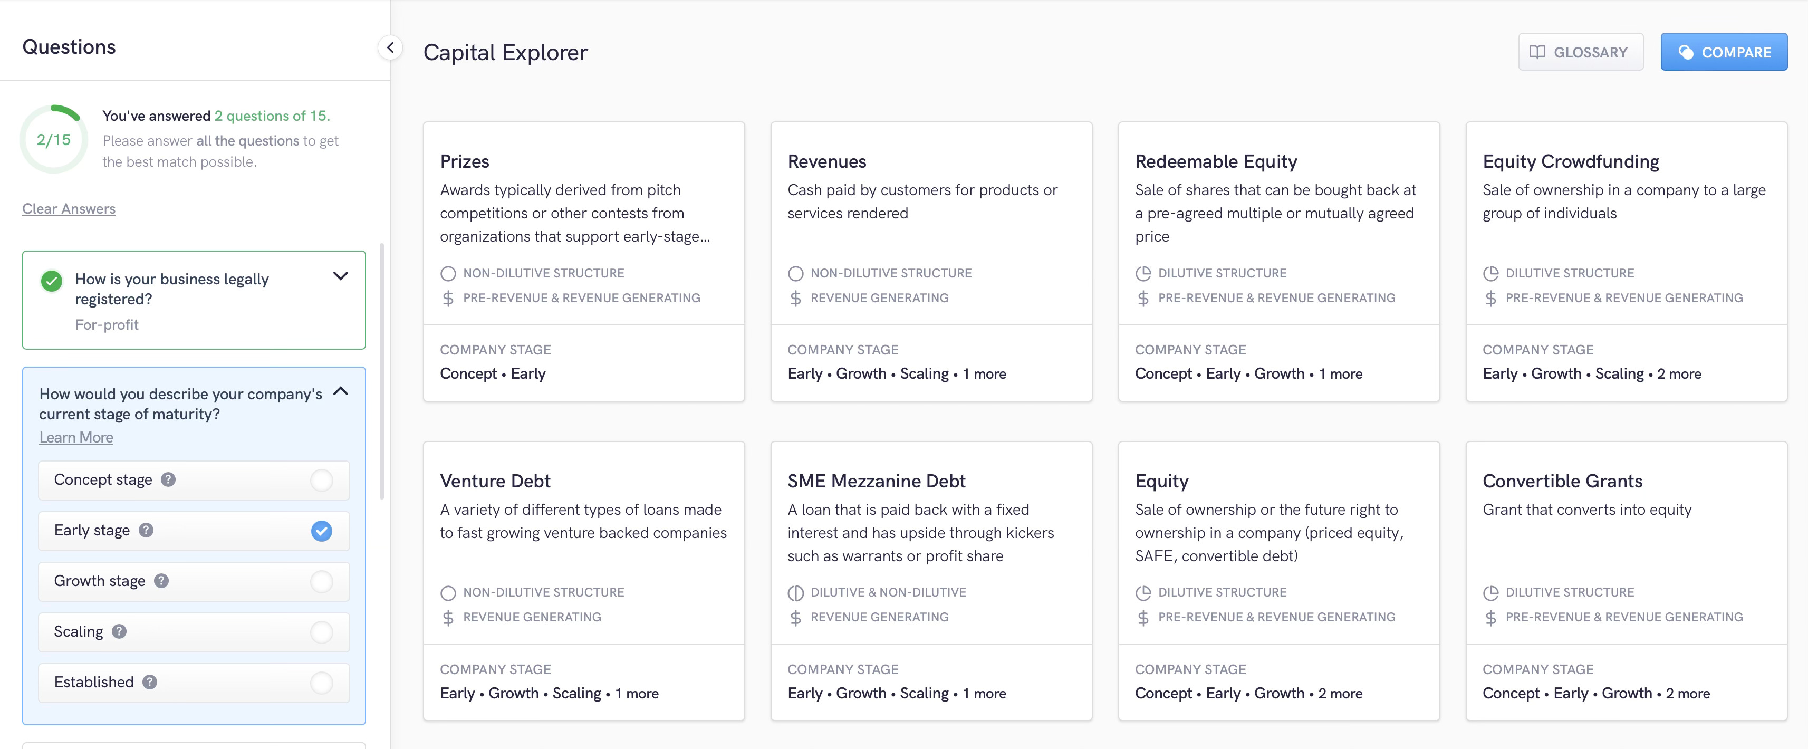Expand the business legally registered question
This screenshot has height=749, width=1808.
(x=340, y=276)
